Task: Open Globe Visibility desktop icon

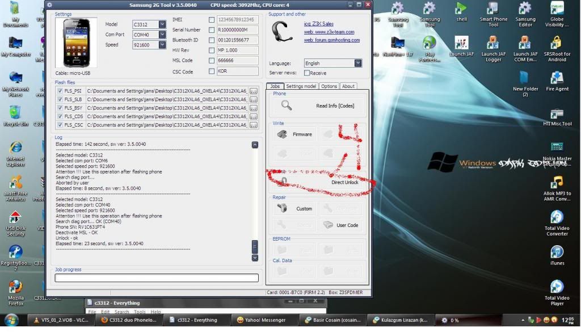Action: pyautogui.click(x=557, y=14)
